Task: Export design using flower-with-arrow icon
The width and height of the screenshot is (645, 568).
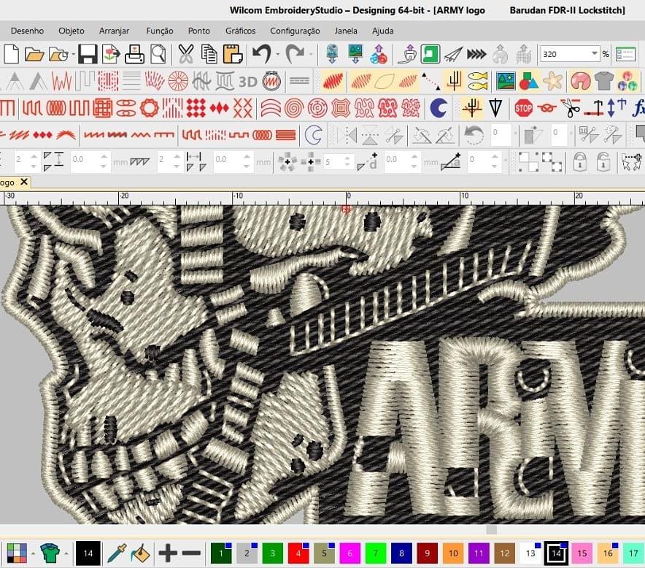Action: [111, 54]
